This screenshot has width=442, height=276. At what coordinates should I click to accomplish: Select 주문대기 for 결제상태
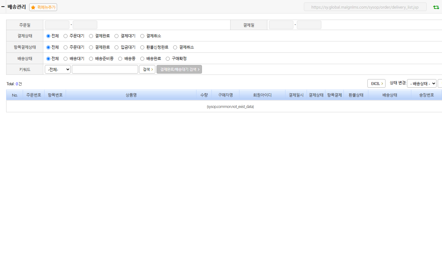pyautogui.click(x=65, y=36)
